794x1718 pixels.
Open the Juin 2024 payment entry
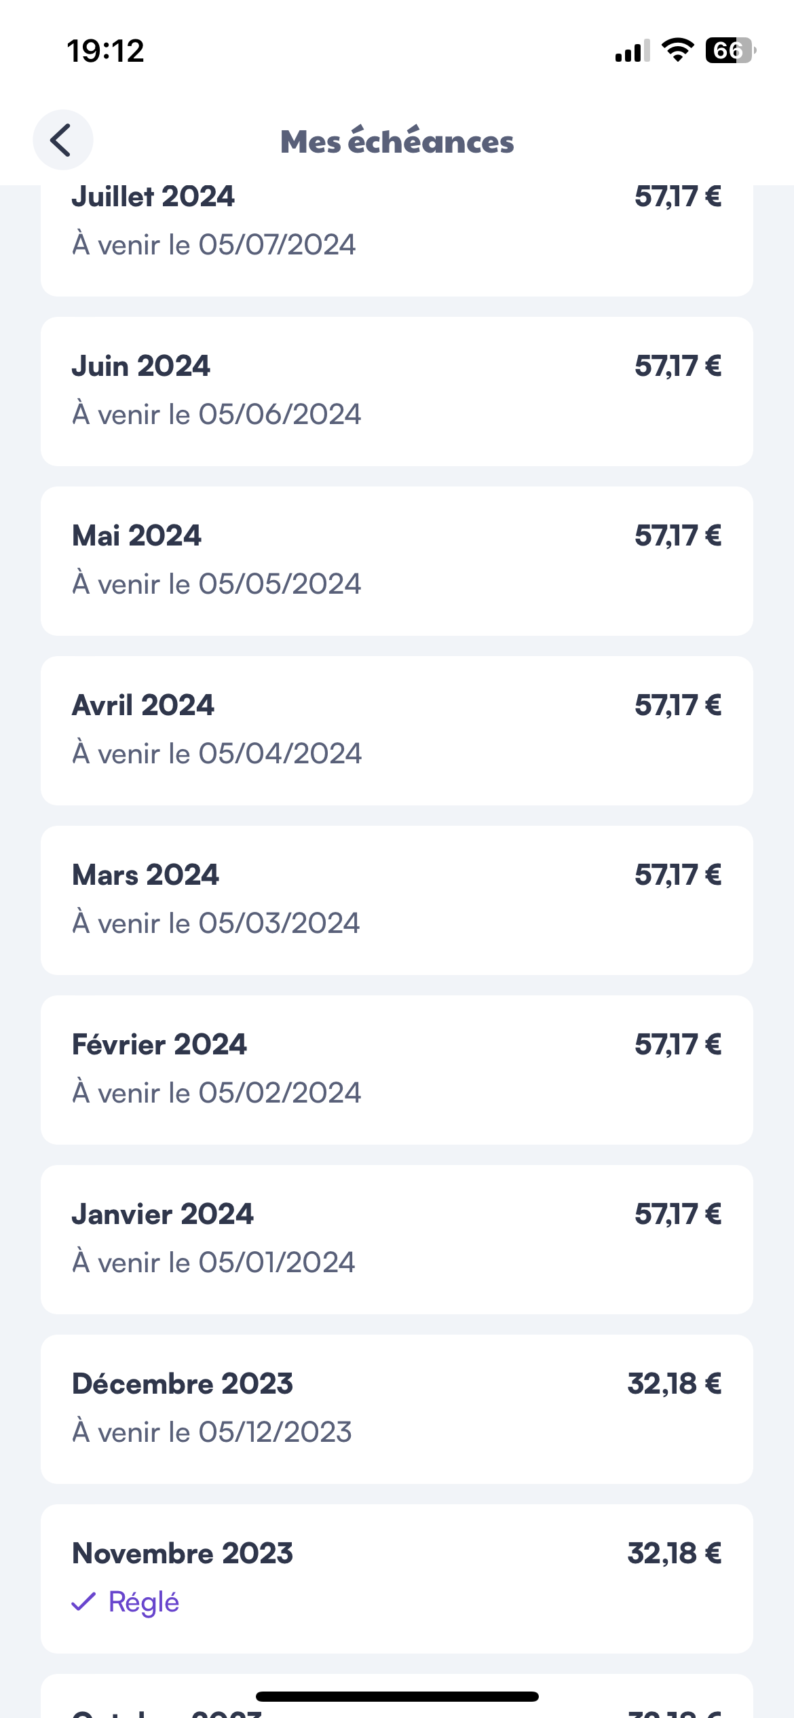point(396,391)
